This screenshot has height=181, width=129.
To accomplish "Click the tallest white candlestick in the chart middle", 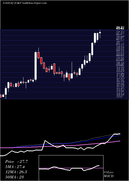I will [36, 66].
